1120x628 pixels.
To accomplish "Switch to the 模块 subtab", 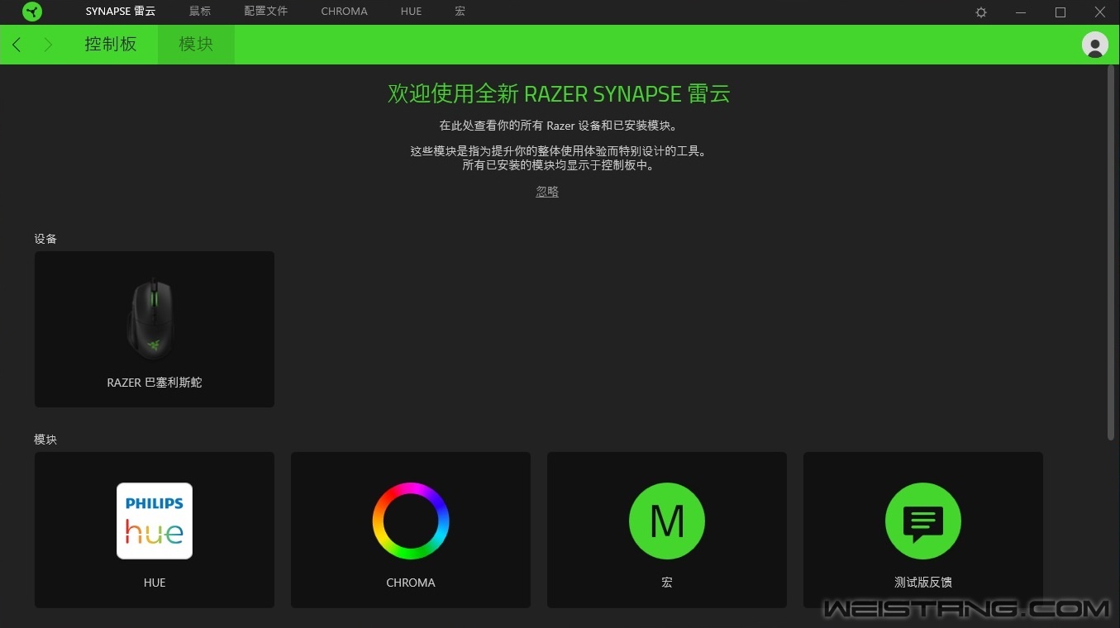I will pos(196,45).
